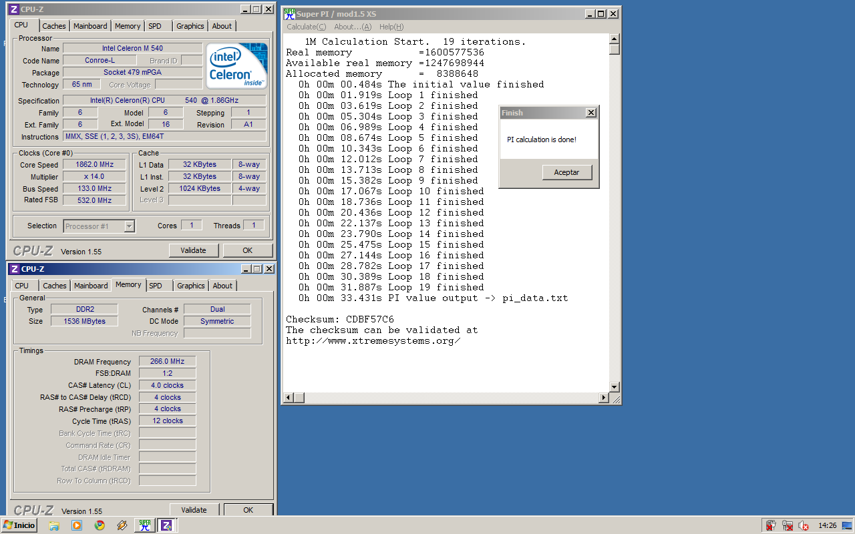Launch Windows Media Player taskbar icon

point(77,525)
